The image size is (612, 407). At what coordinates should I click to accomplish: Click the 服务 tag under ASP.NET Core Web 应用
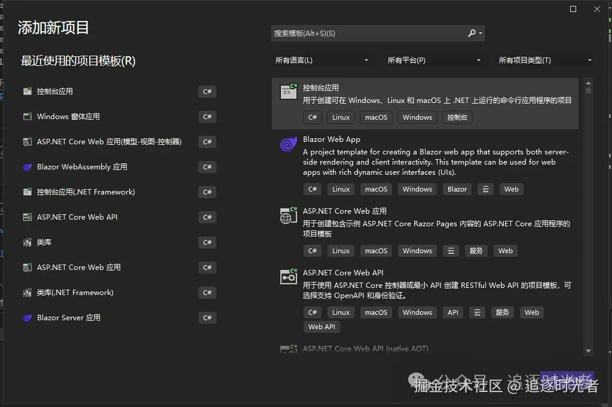pos(476,251)
